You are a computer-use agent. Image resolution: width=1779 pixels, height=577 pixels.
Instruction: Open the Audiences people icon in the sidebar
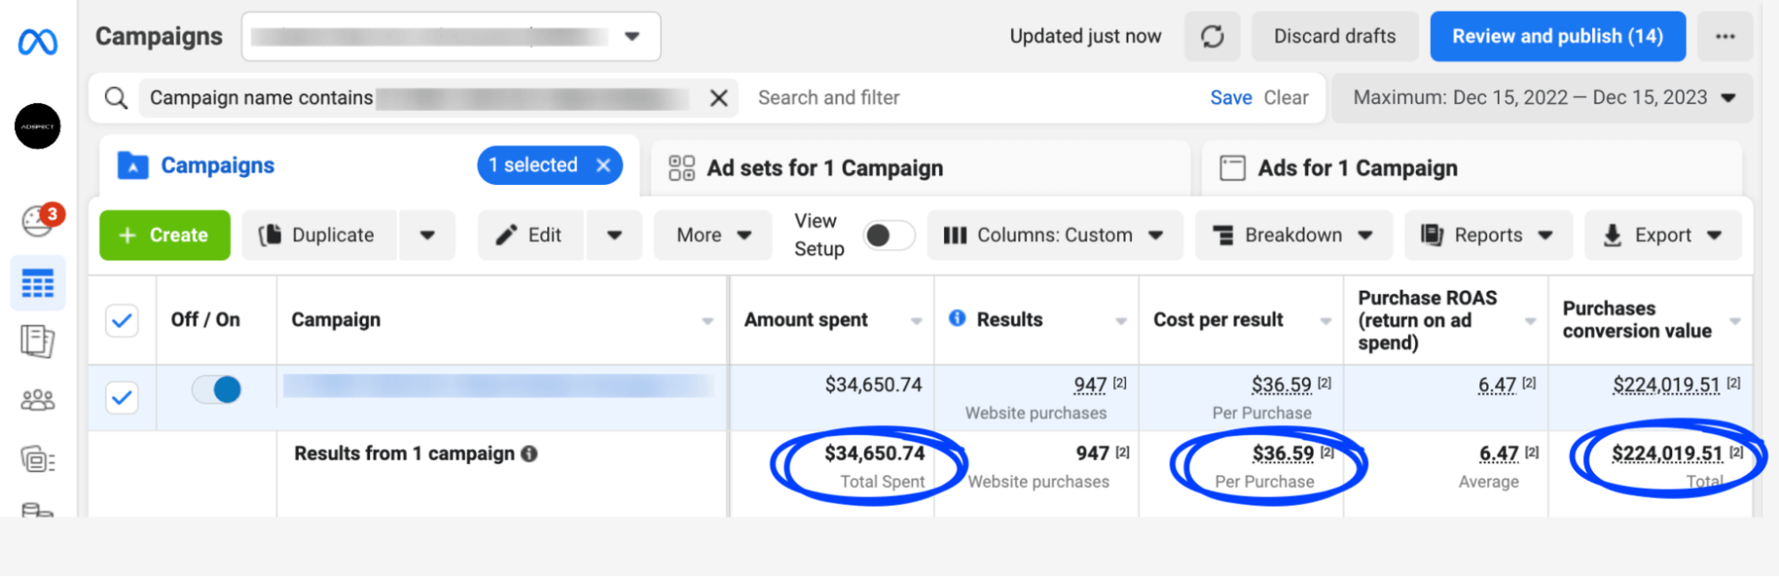coord(37,400)
